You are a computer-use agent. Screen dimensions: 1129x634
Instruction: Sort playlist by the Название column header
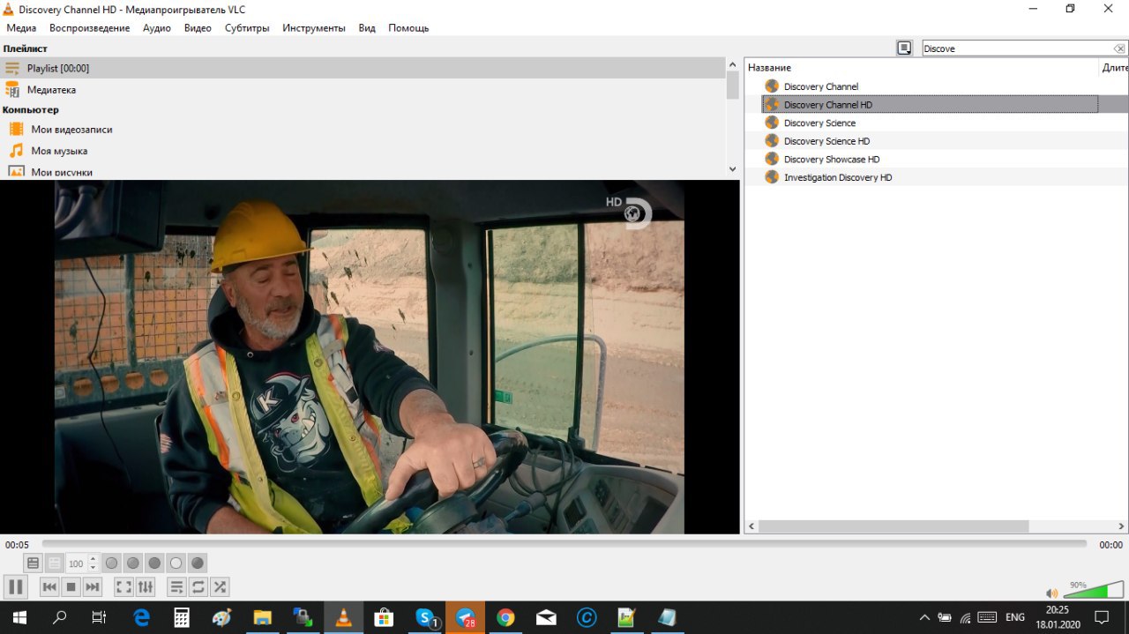922,67
